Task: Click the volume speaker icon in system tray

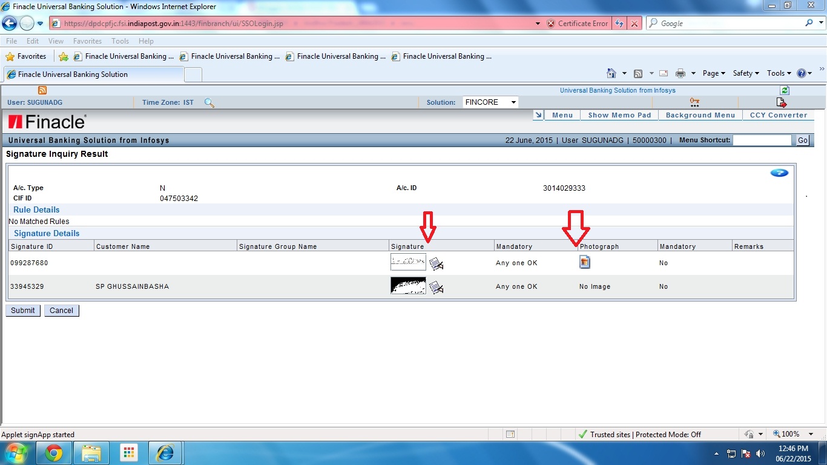Action: [x=760, y=453]
